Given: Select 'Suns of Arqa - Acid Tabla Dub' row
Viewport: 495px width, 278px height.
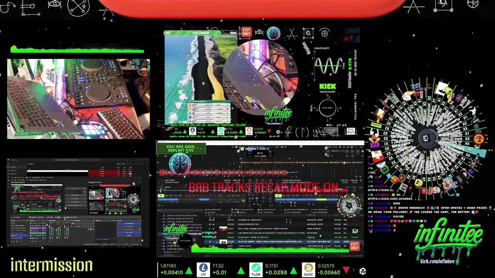Looking at the screenshot, I should 284,242.
